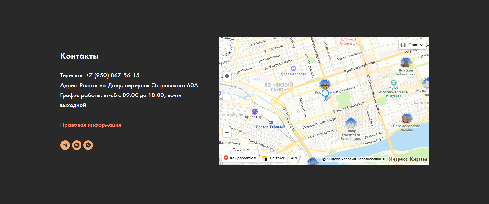Click the ЦГБ им. Н. А. Семашко label
Image resolution: width=489 pixels, height=204 pixels.
[x=349, y=41]
